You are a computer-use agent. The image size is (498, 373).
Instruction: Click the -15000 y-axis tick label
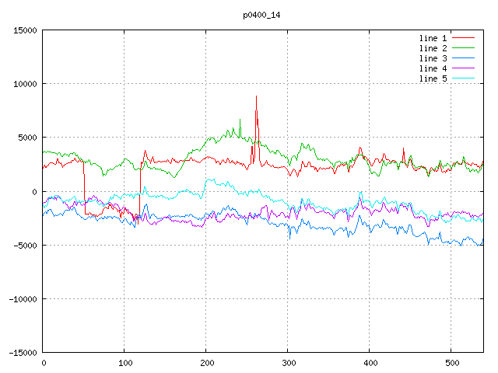[22, 353]
